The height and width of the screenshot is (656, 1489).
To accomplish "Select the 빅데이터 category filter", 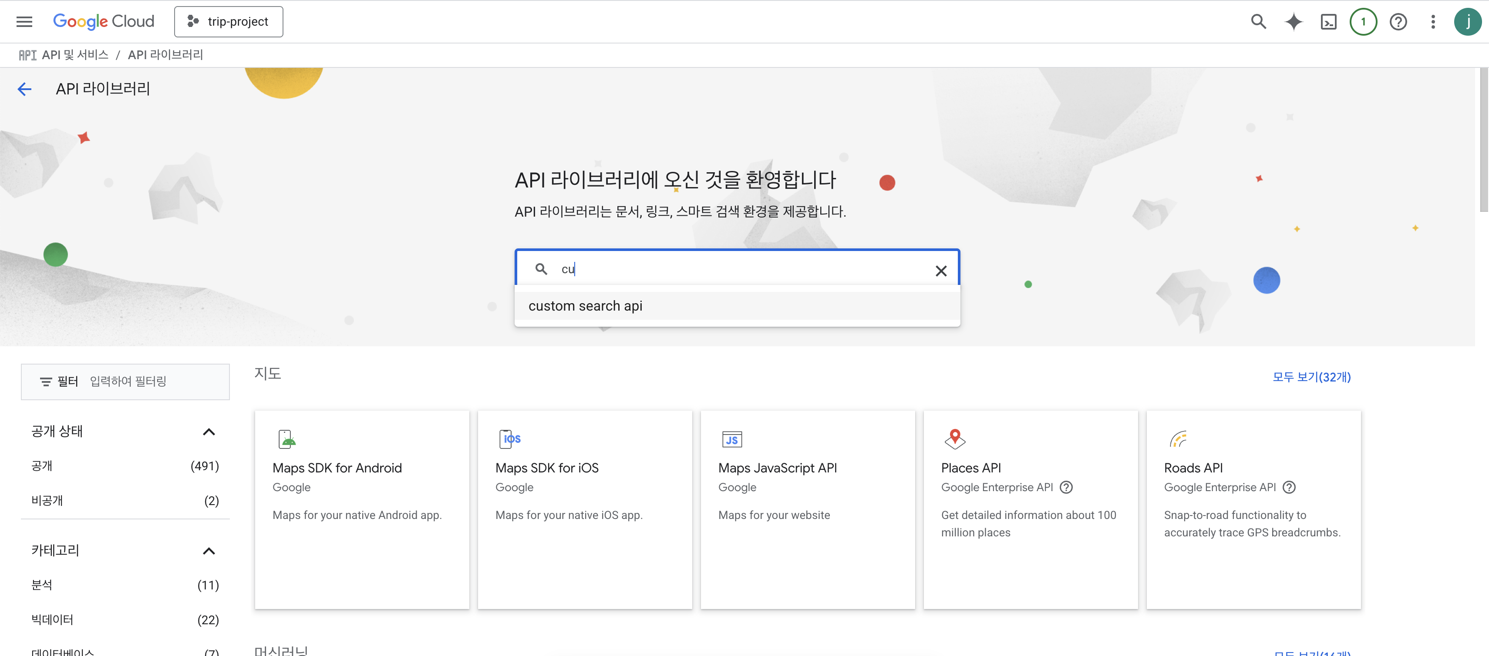I will (52, 619).
